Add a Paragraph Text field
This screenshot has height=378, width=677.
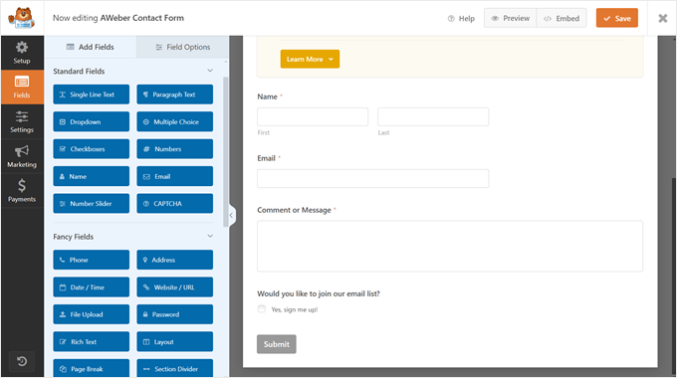(x=175, y=94)
